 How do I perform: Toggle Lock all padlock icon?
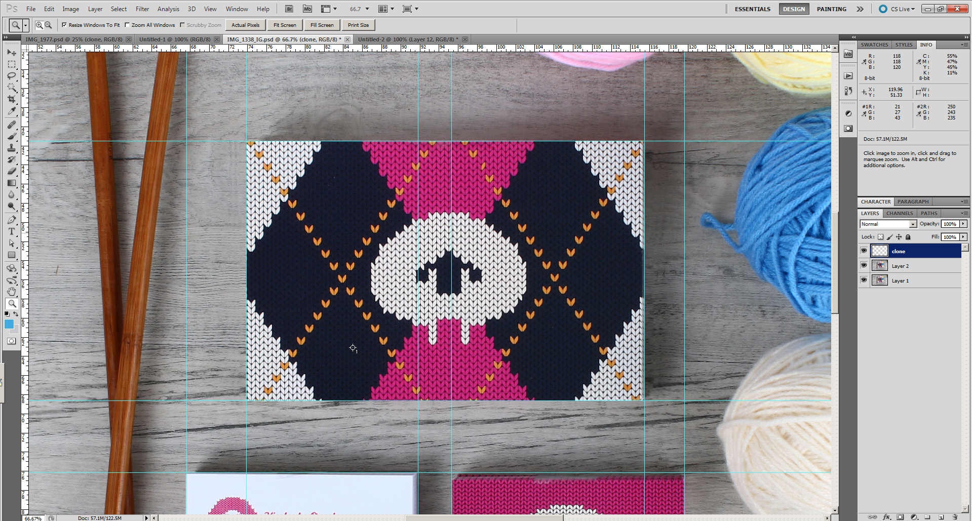click(x=908, y=237)
